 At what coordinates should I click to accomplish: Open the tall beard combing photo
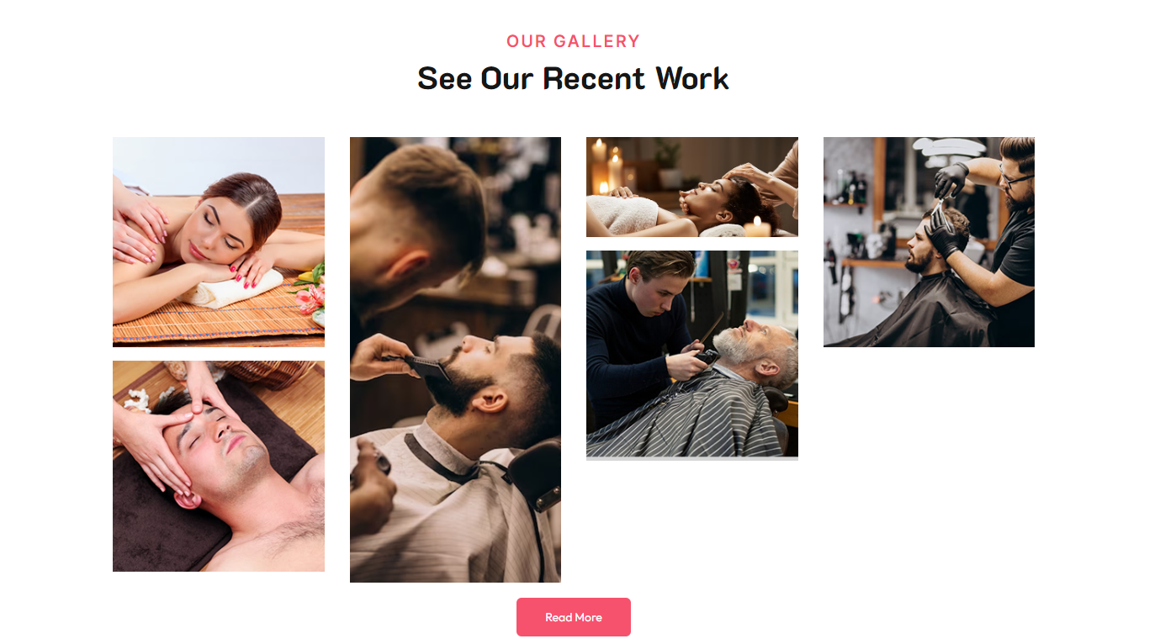click(455, 360)
